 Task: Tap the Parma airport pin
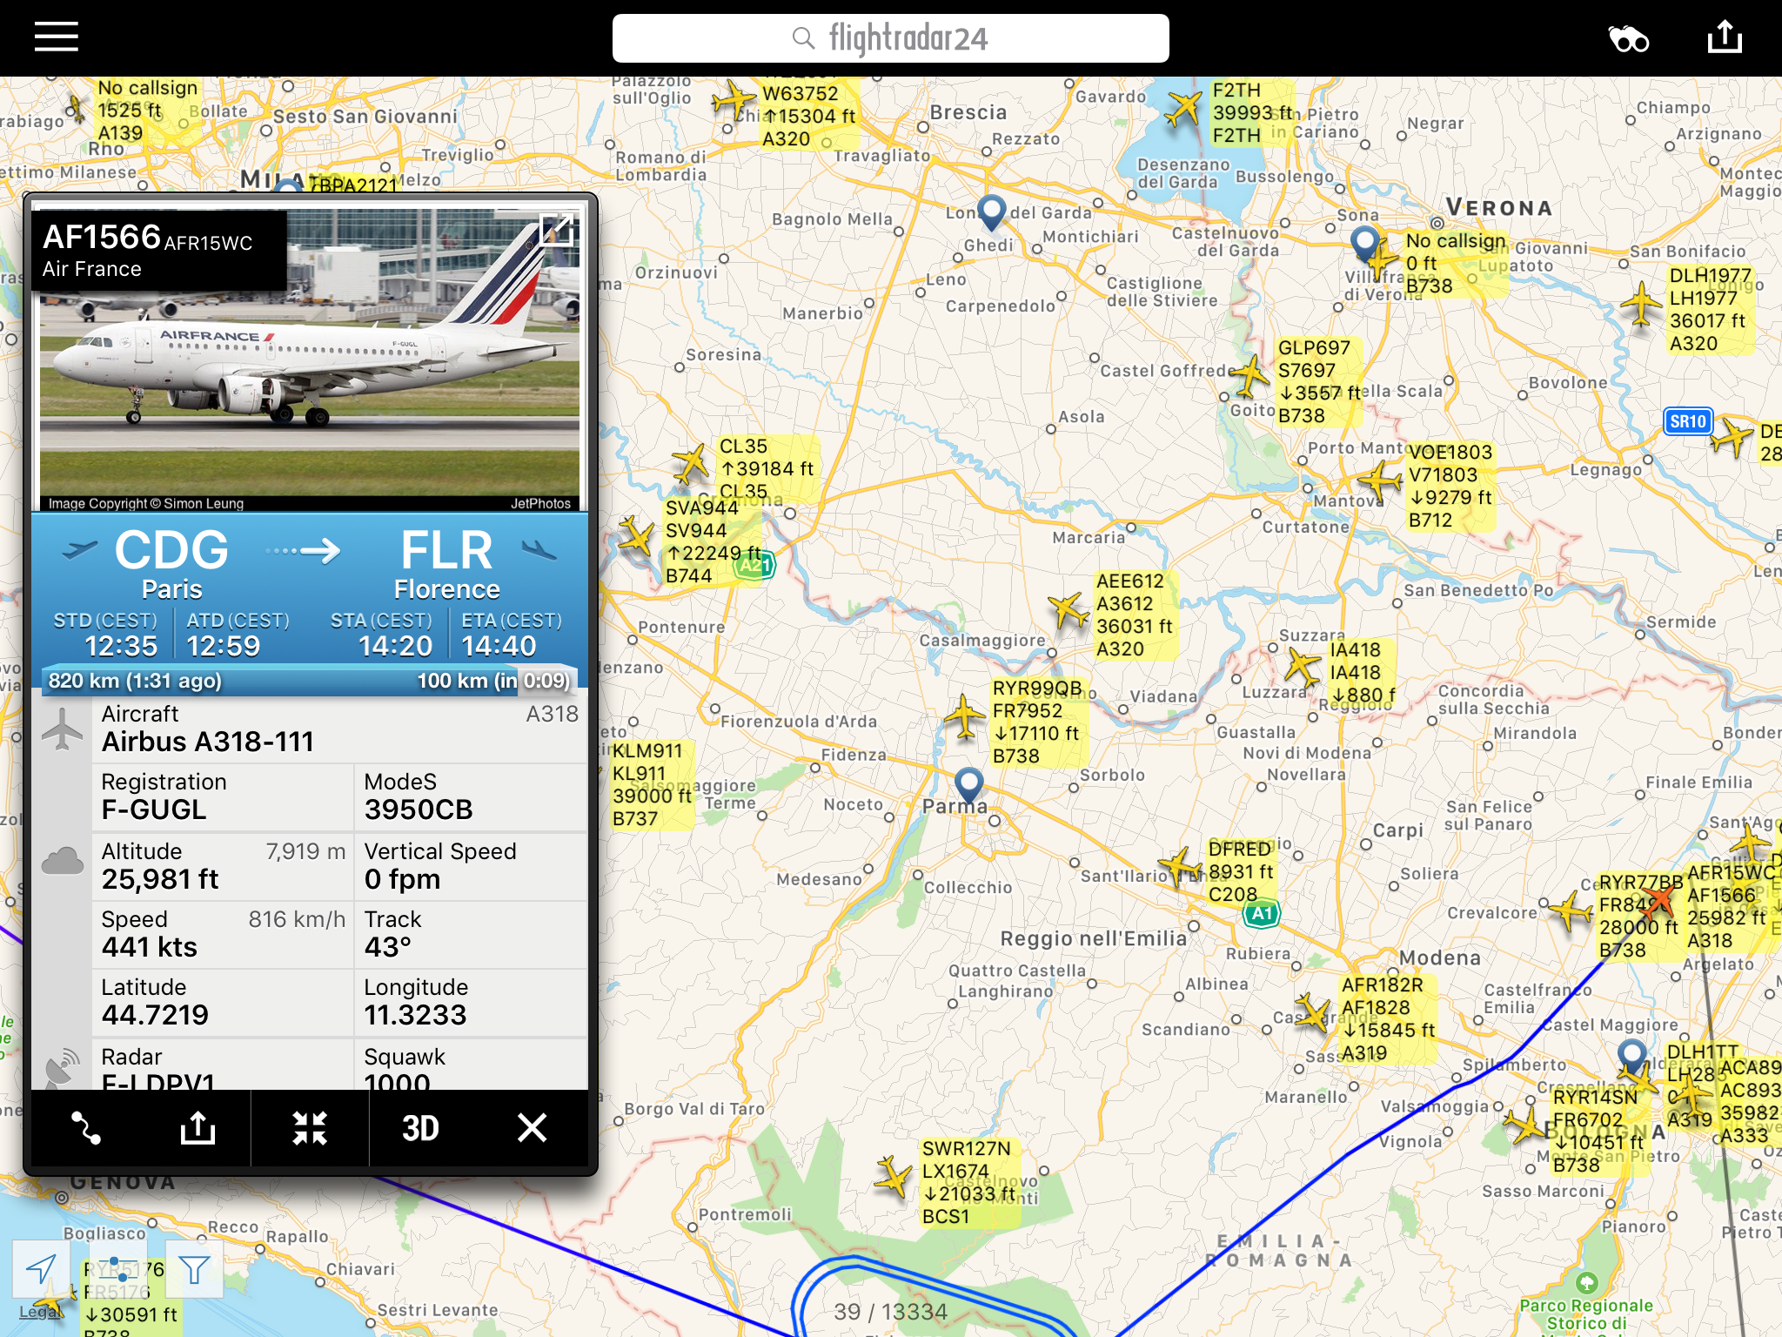tap(968, 784)
